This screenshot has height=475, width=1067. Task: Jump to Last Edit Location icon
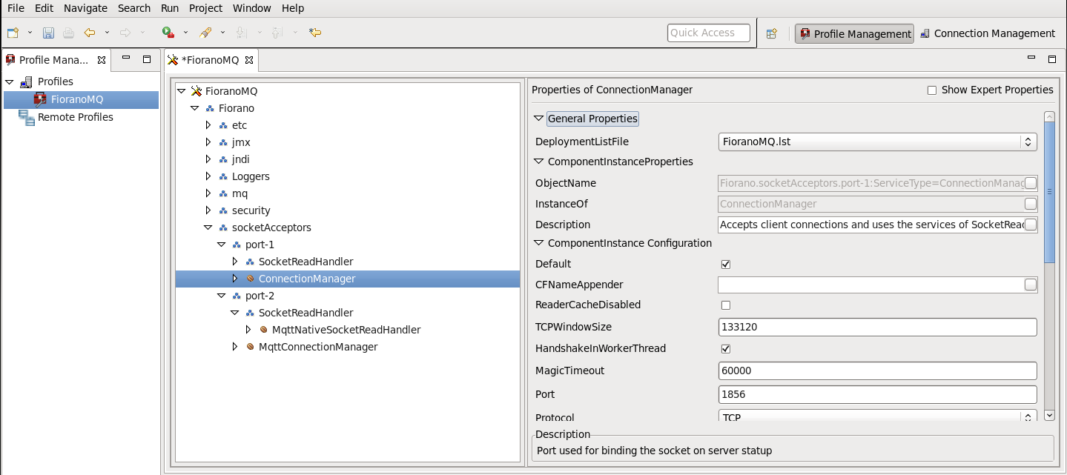click(315, 33)
